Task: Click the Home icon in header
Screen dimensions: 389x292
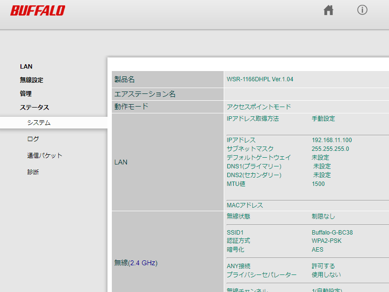Action: pos(329,10)
